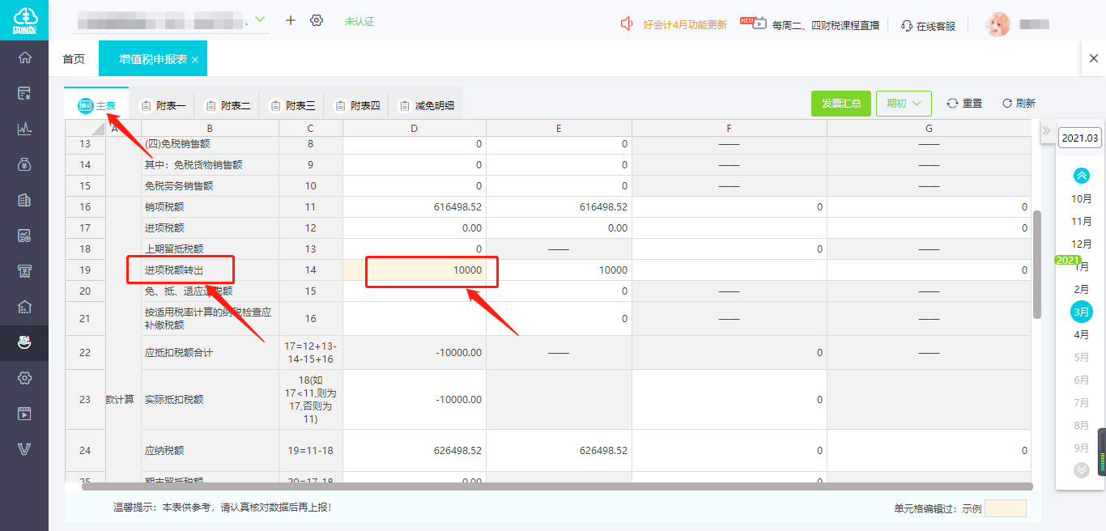Switch to the 附表三 tab

292,105
